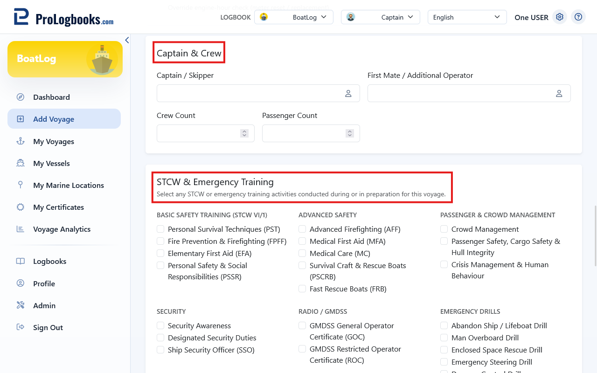This screenshot has height=373, width=597.
Task: Adjust the Crew Count stepper arrows
Action: pyautogui.click(x=244, y=133)
